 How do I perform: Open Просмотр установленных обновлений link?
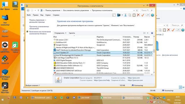point(39,27)
